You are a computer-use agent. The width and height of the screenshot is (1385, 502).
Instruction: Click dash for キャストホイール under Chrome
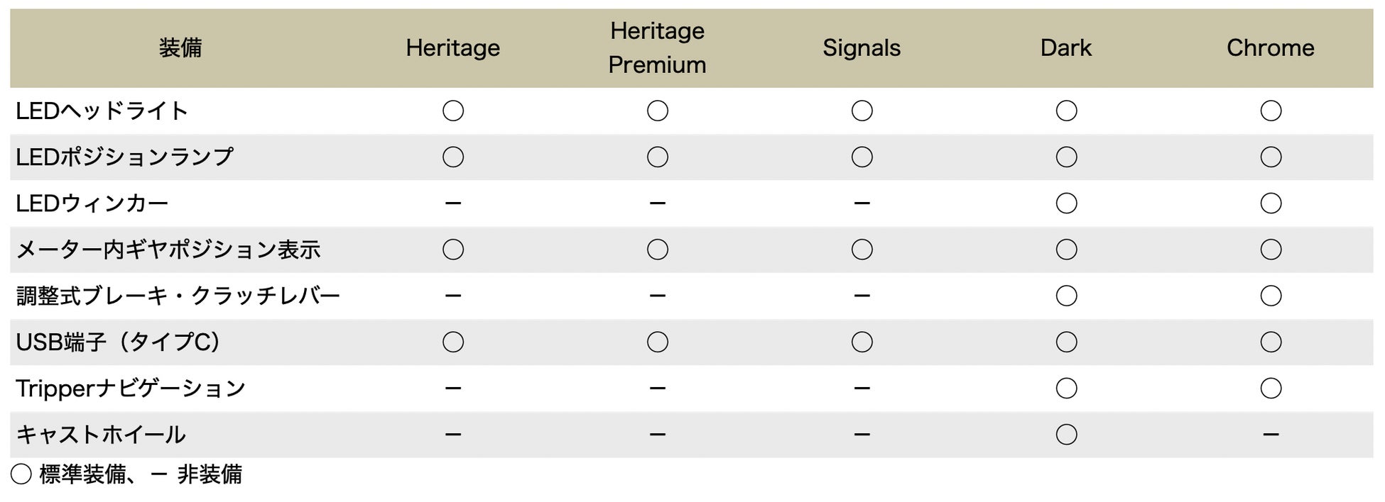click(x=1271, y=435)
